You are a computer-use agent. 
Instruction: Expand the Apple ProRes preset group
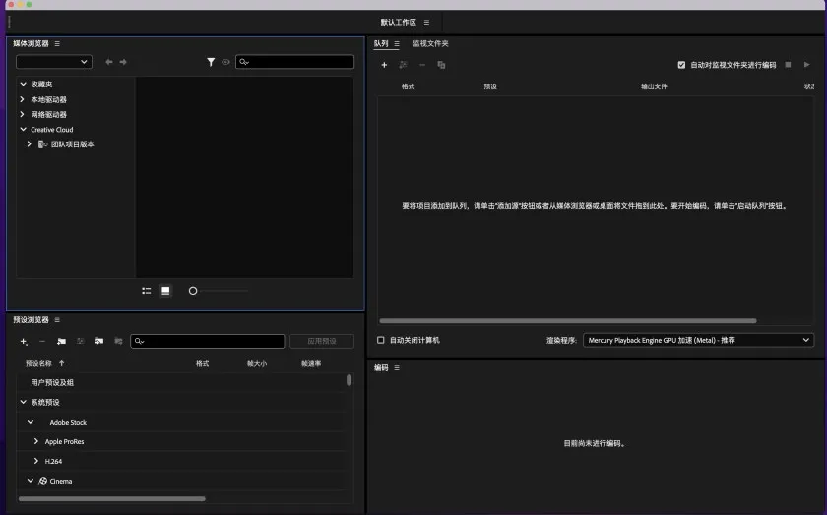point(36,441)
